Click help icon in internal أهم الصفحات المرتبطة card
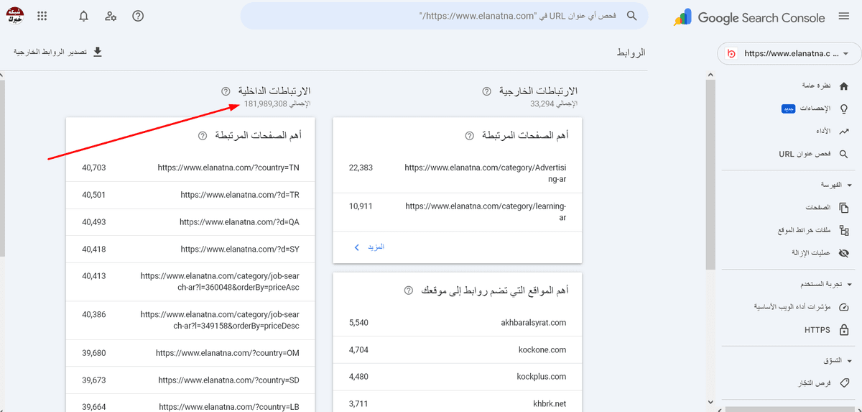 point(202,135)
